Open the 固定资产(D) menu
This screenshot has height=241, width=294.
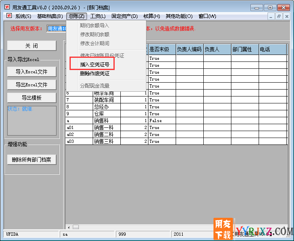[x=124, y=16]
